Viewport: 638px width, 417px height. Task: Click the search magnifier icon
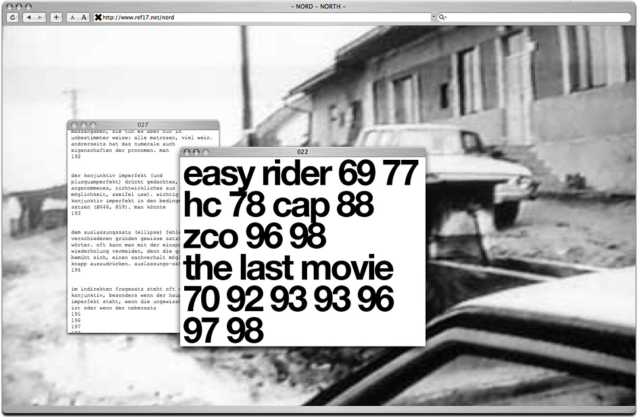tap(441, 17)
